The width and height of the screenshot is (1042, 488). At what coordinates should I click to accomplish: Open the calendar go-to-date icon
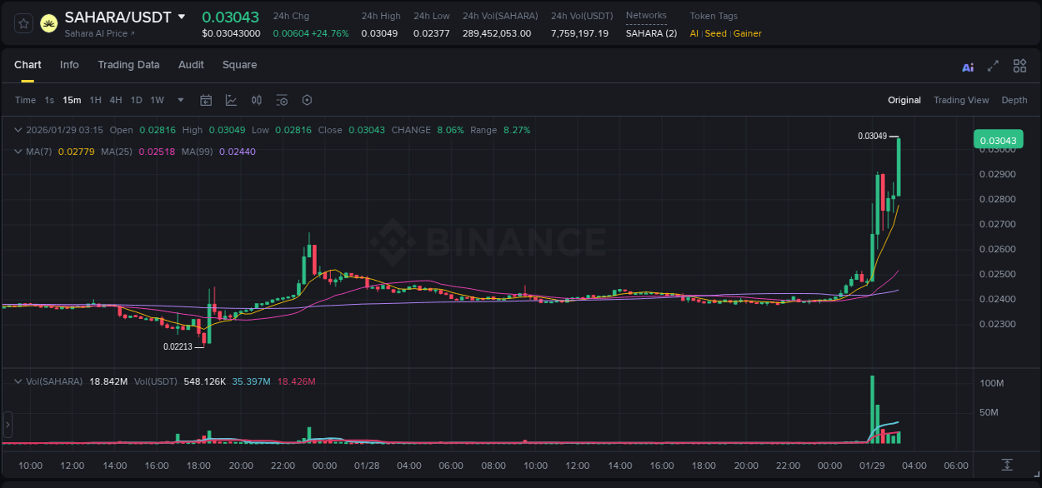[206, 100]
